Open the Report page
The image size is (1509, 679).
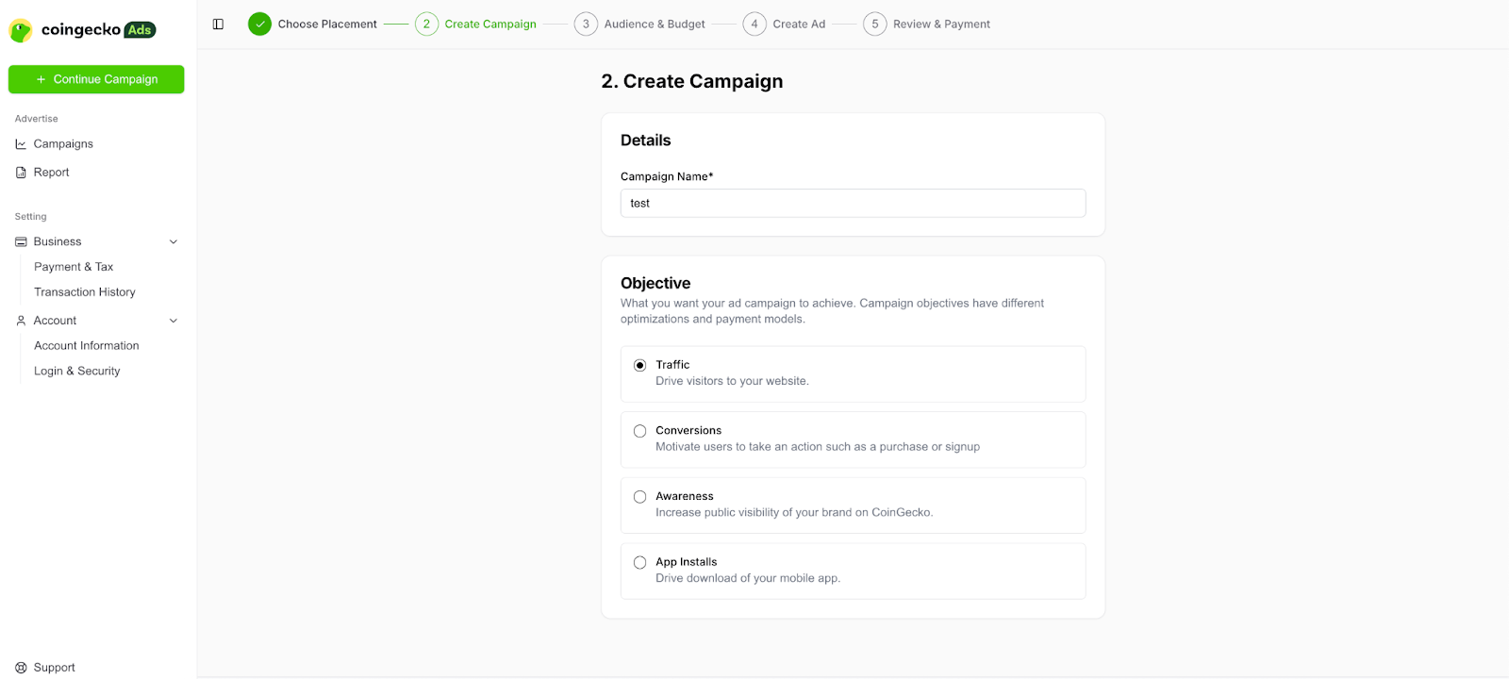(x=52, y=173)
